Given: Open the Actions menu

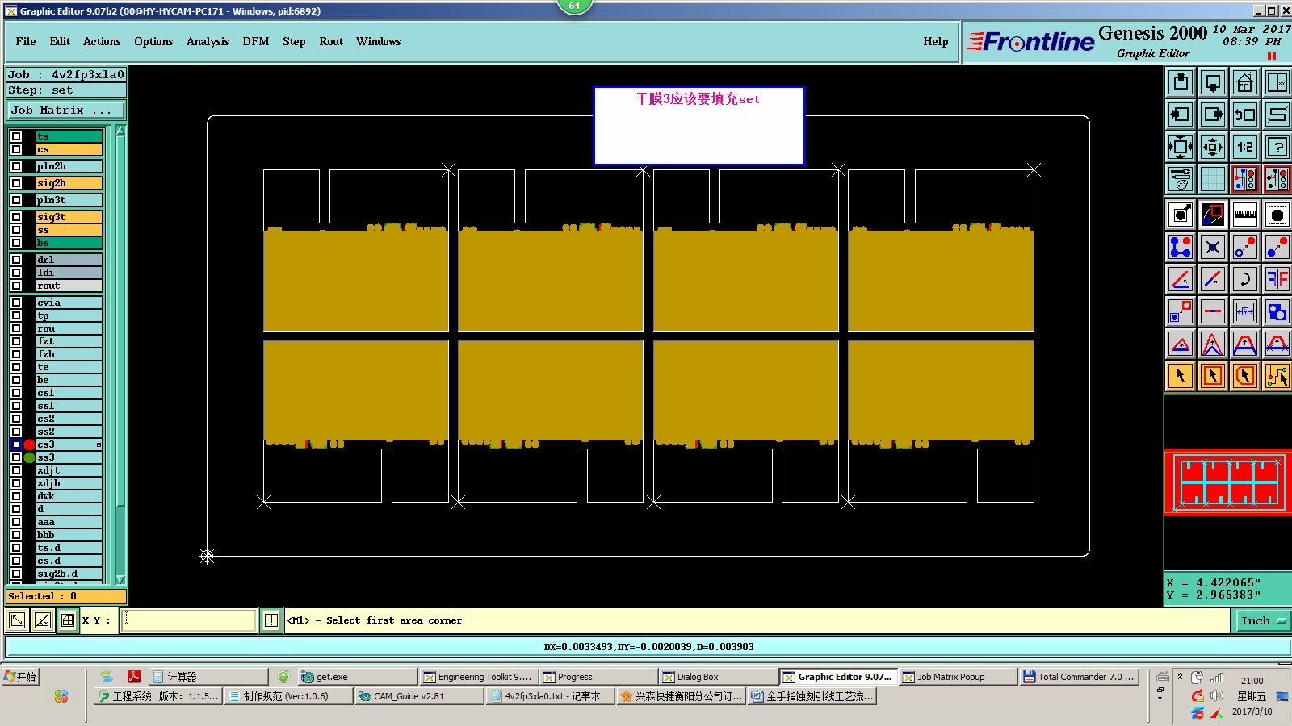Looking at the screenshot, I should click(x=102, y=41).
